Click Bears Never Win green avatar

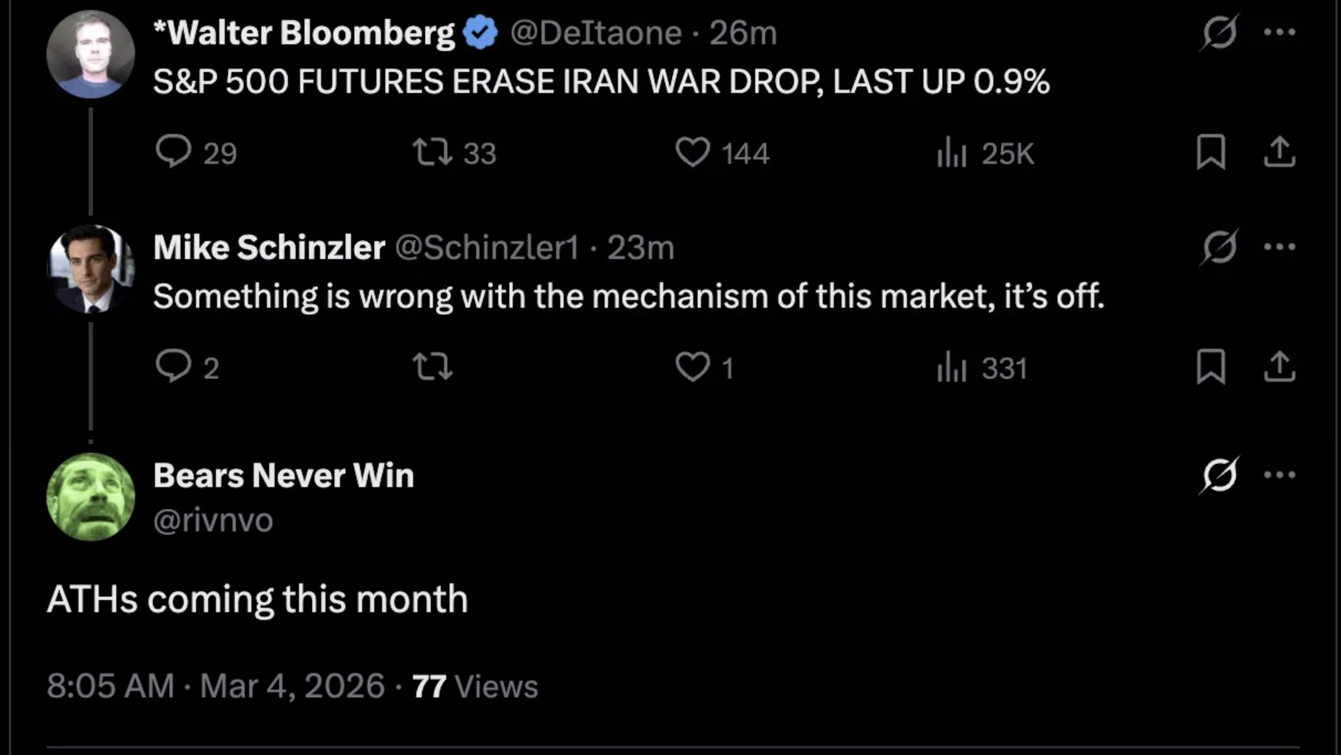click(x=91, y=497)
